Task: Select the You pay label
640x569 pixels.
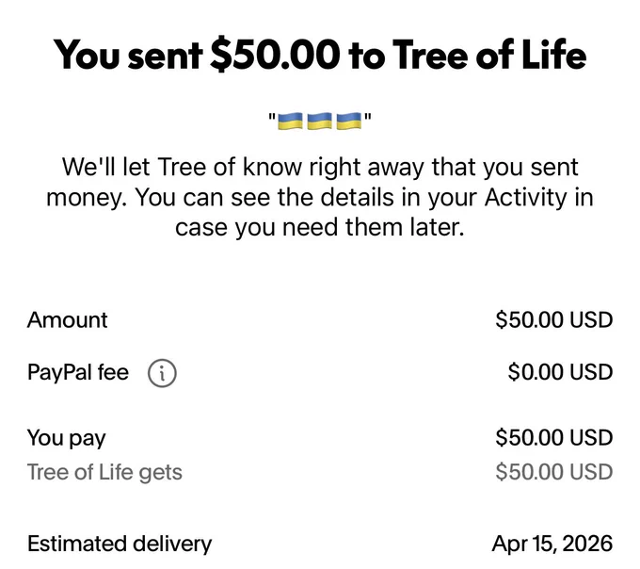Action: click(x=67, y=439)
